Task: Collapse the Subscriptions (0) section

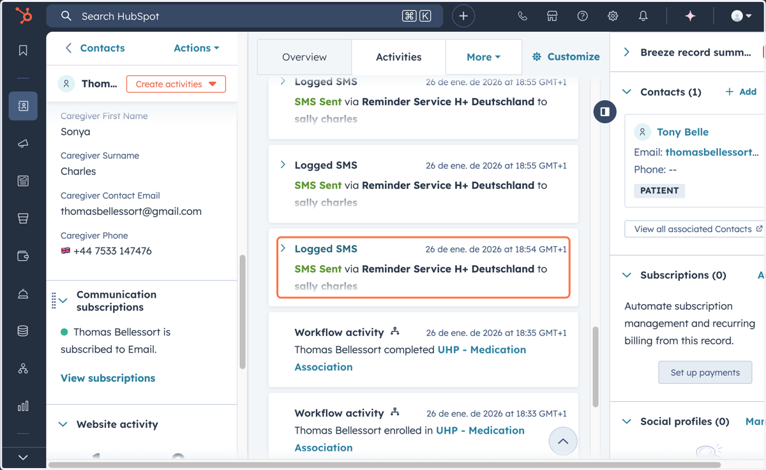Action: pyautogui.click(x=627, y=275)
